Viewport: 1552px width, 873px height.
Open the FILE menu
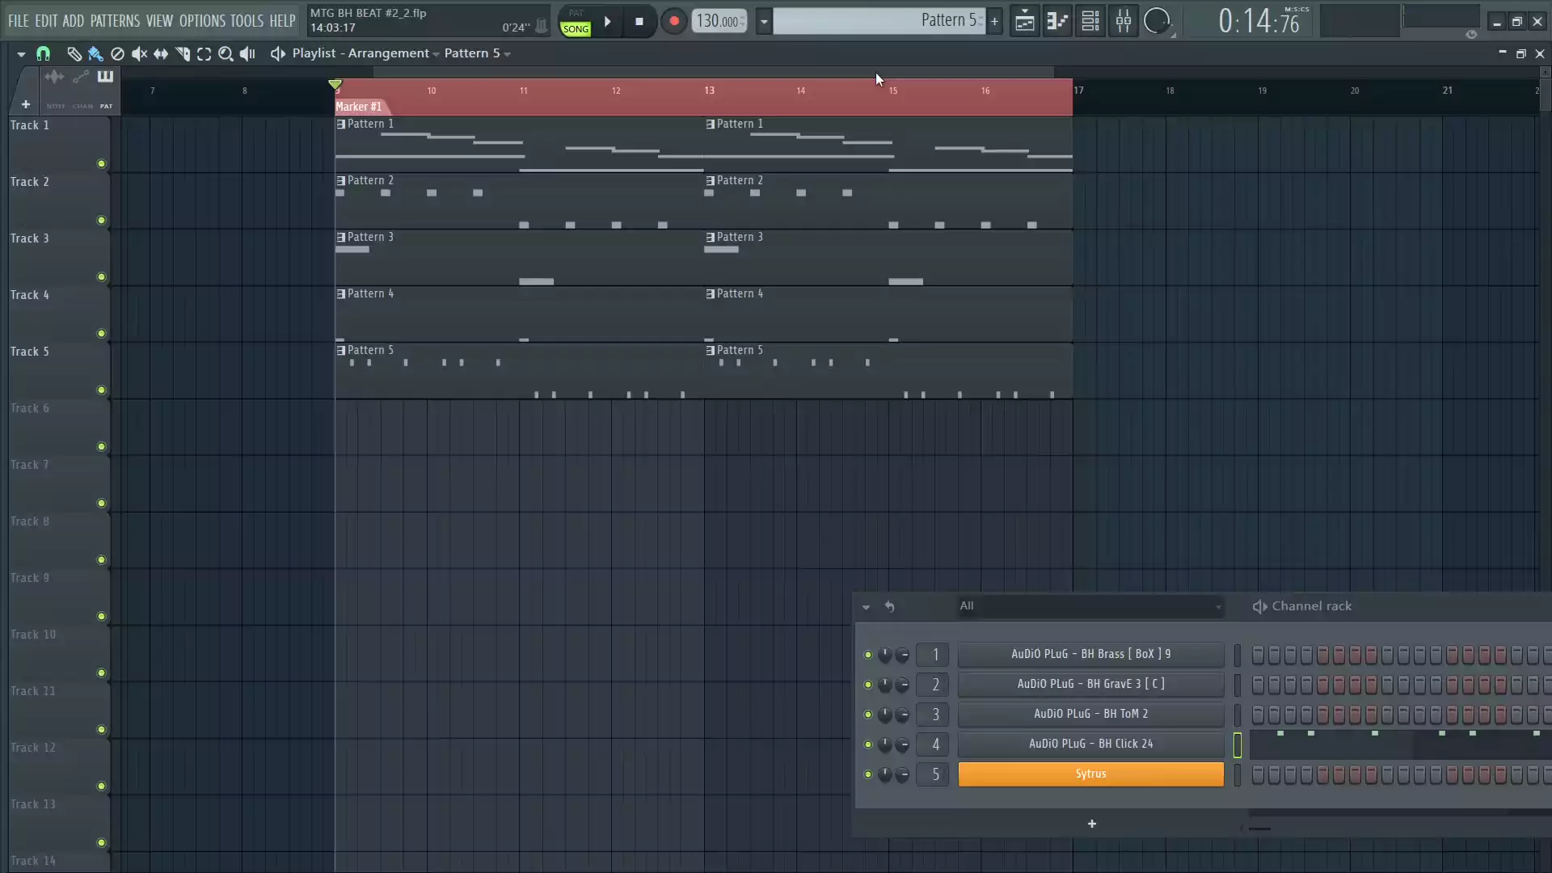(x=19, y=21)
